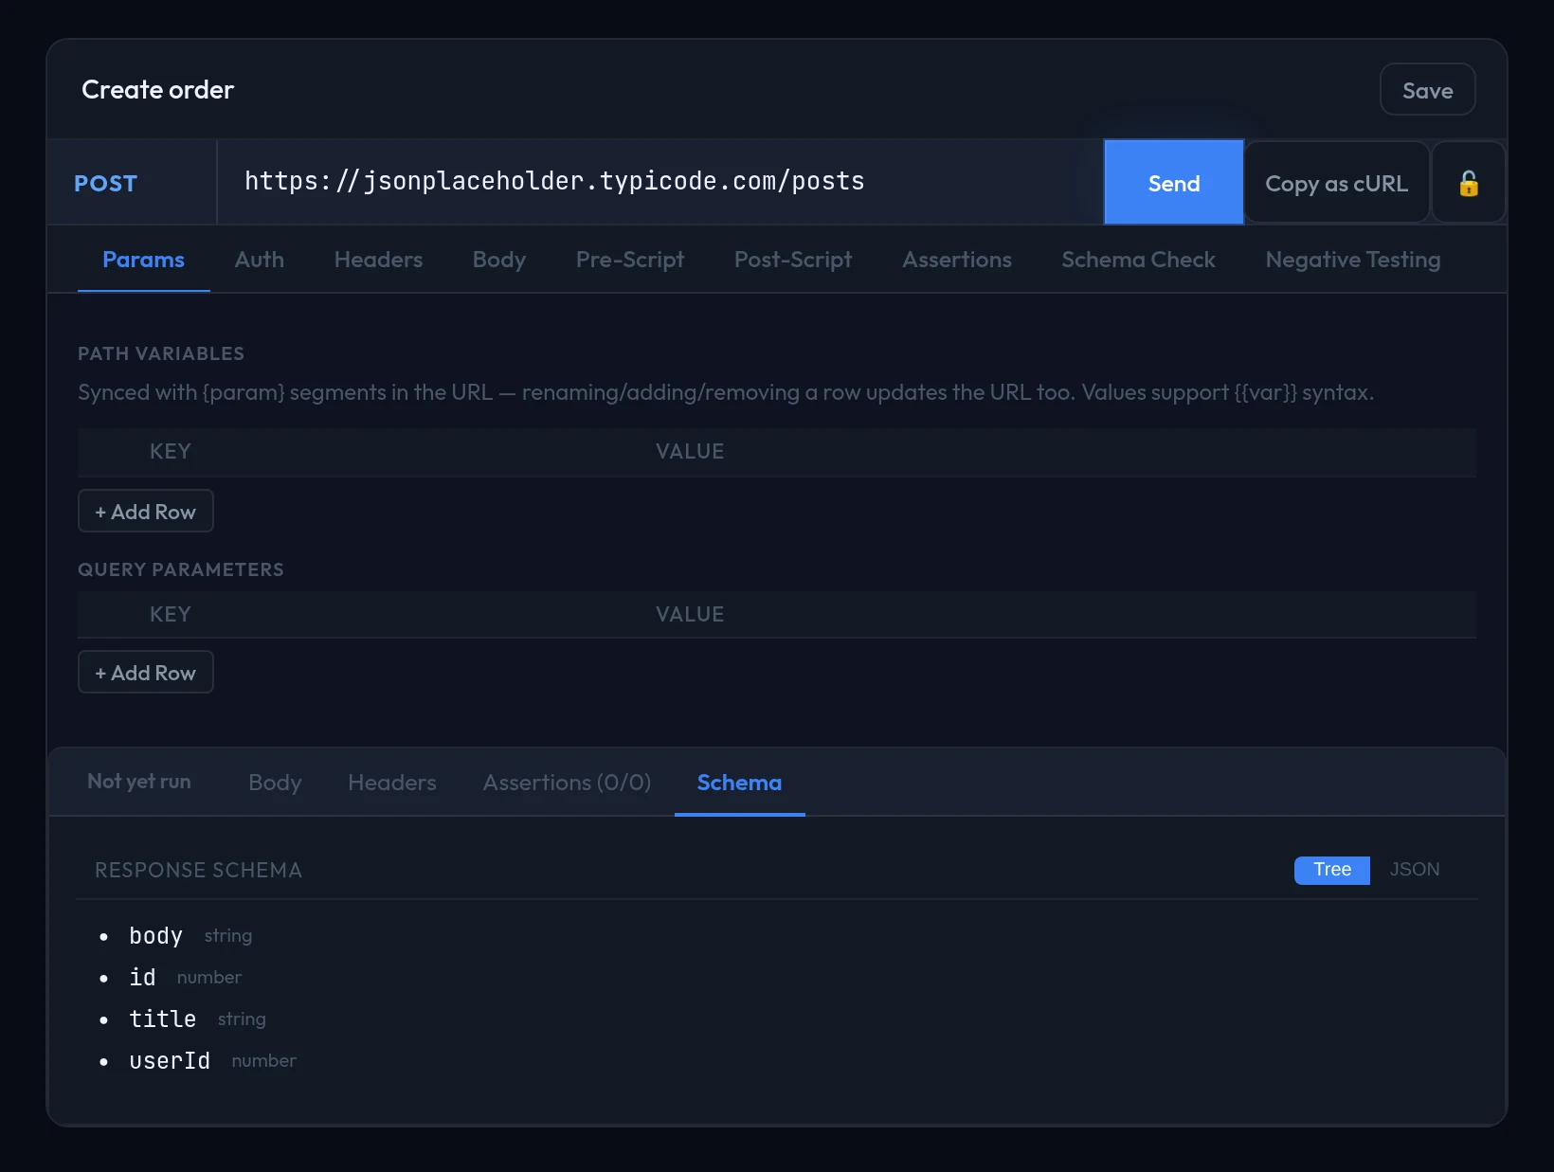Click the Not yet run status
Image resolution: width=1554 pixels, height=1172 pixels.
tap(139, 782)
